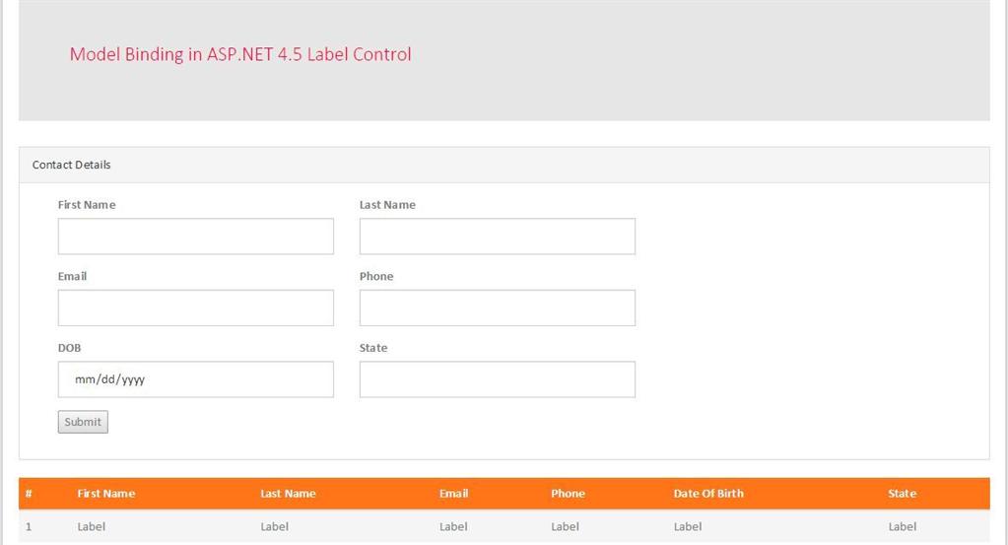Click the Last Name column header
This screenshot has height=545, width=1008.
288,494
